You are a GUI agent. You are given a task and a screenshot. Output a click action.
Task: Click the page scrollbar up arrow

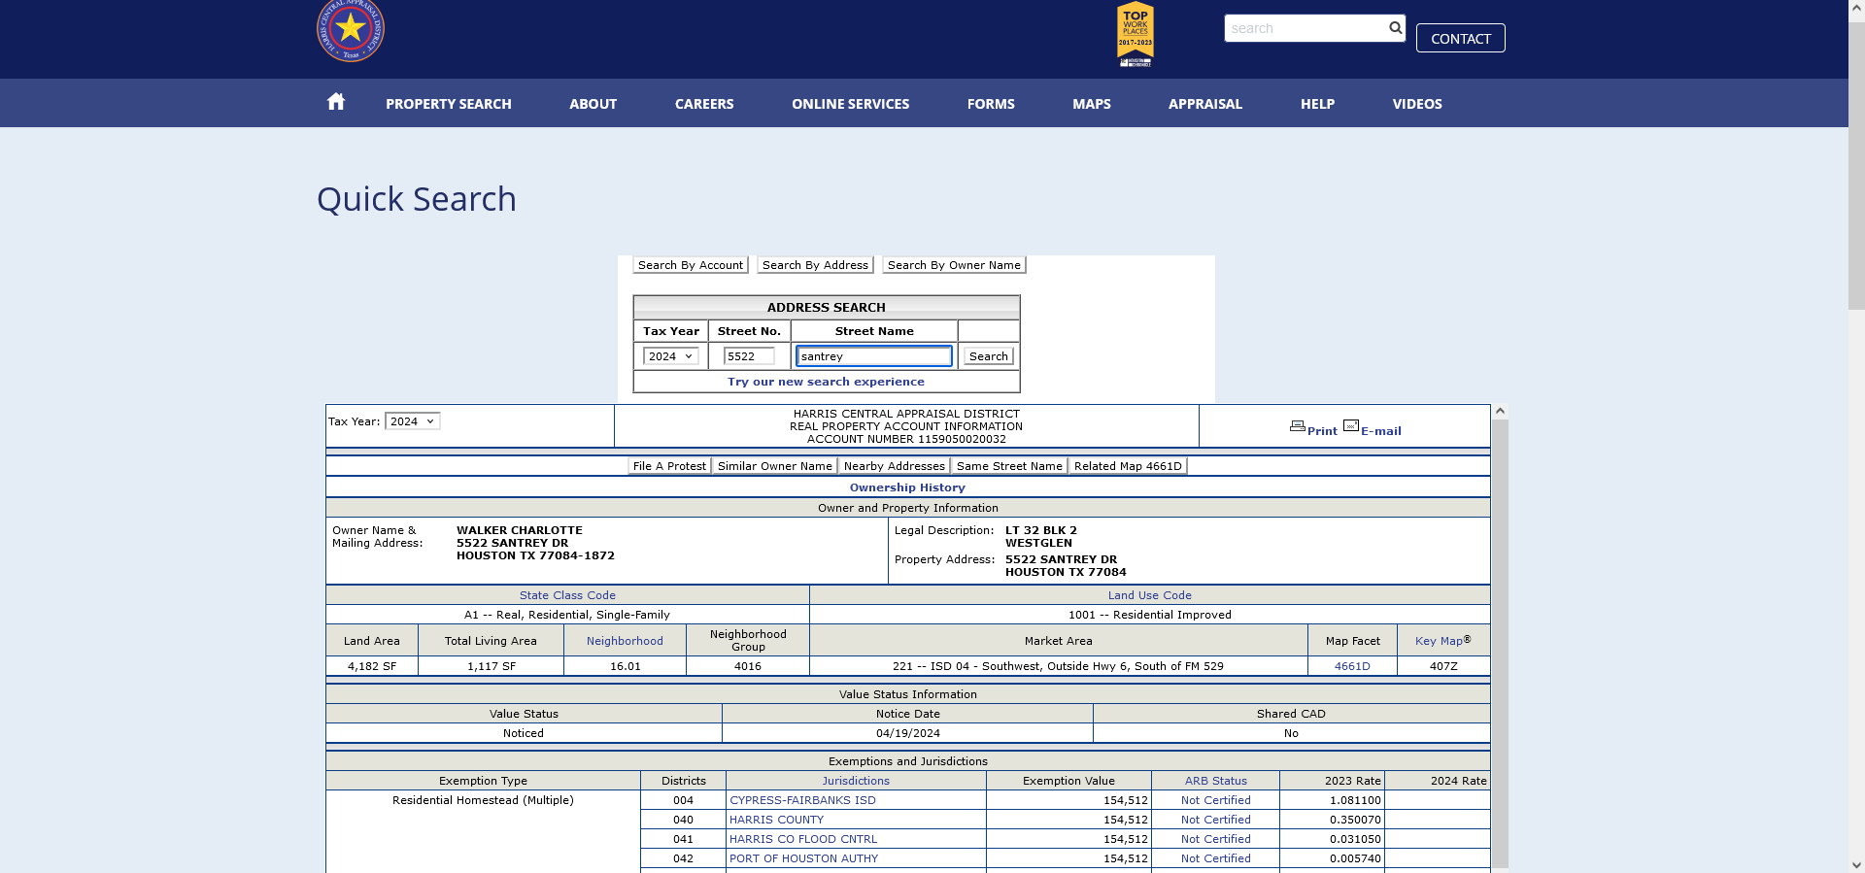click(1856, 8)
